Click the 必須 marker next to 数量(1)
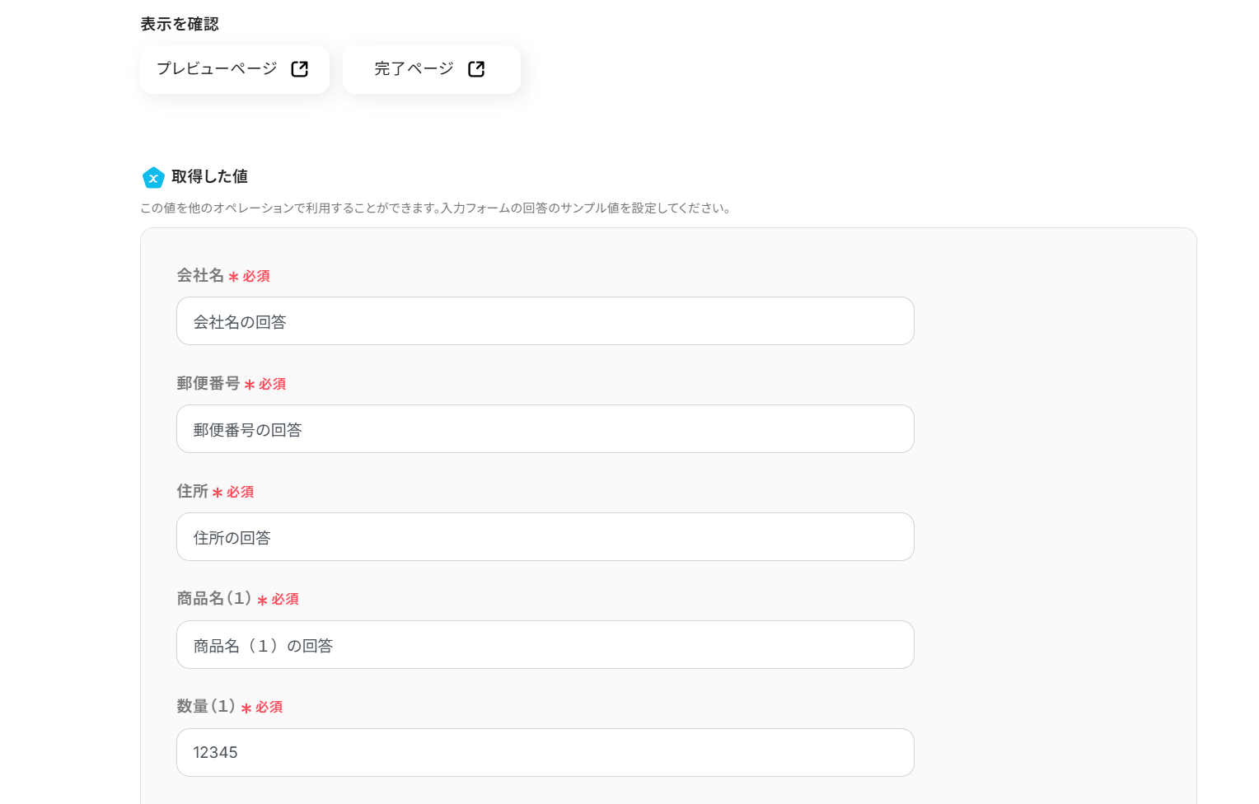The image size is (1259, 804). tap(262, 707)
